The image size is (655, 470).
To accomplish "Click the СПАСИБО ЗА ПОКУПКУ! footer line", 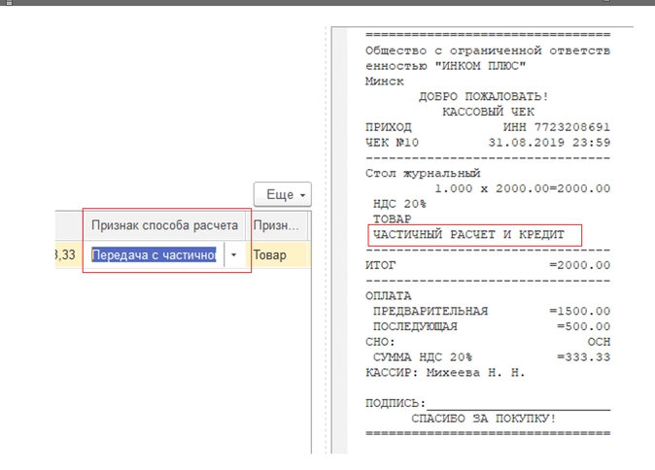I will (x=483, y=418).
